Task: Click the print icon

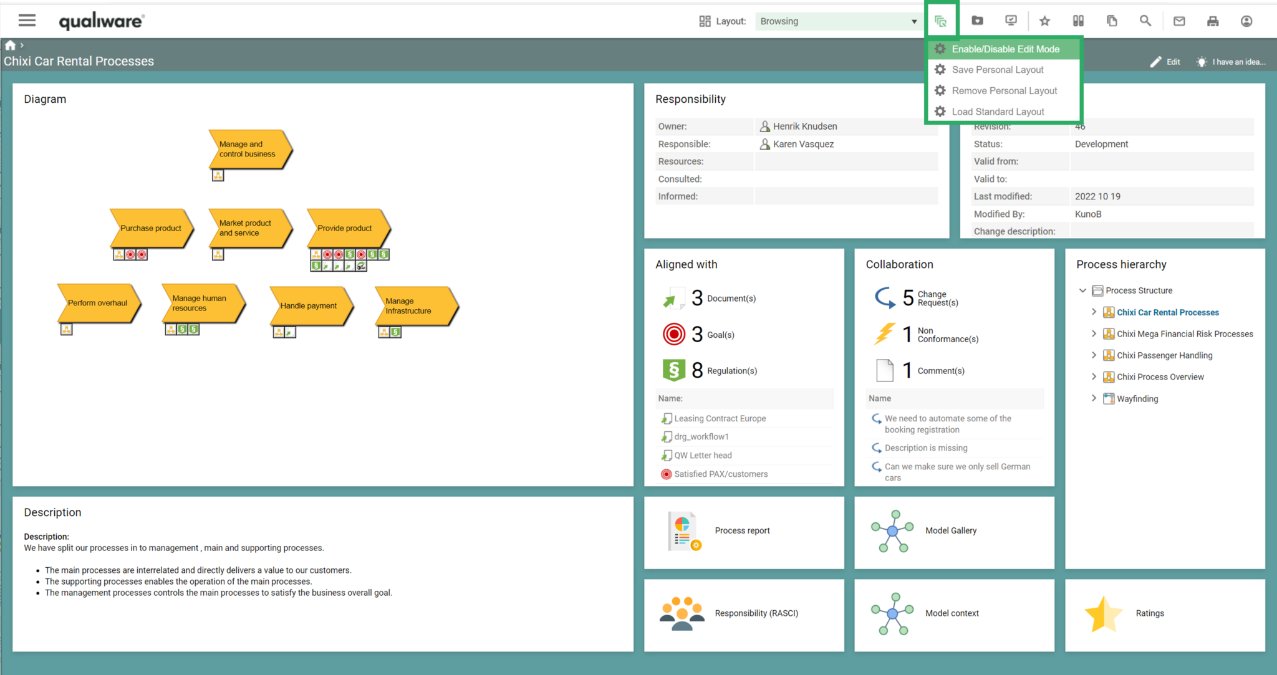Action: [1212, 21]
